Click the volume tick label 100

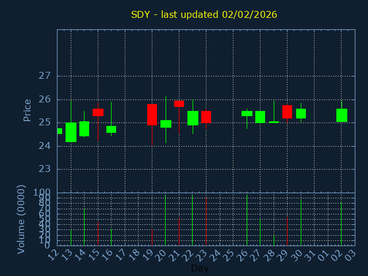(x=42, y=193)
